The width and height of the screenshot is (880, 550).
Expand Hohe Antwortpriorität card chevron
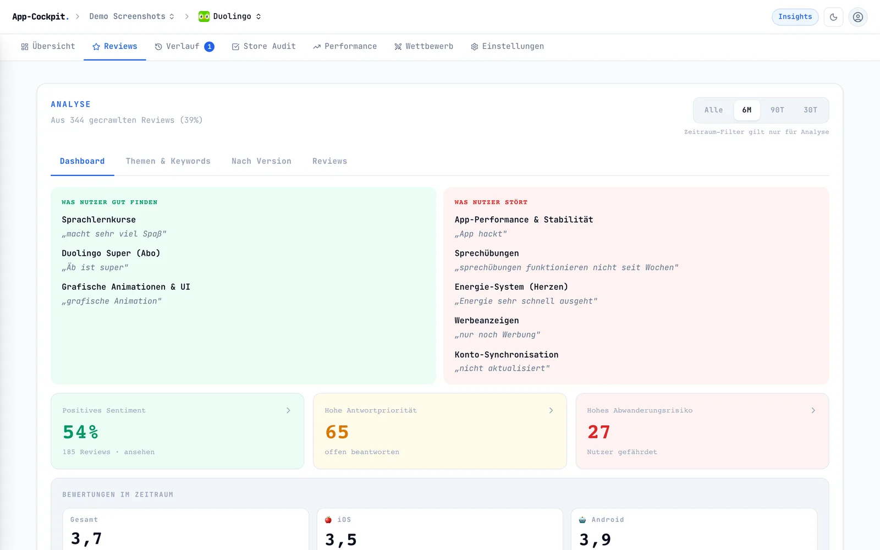click(x=551, y=410)
